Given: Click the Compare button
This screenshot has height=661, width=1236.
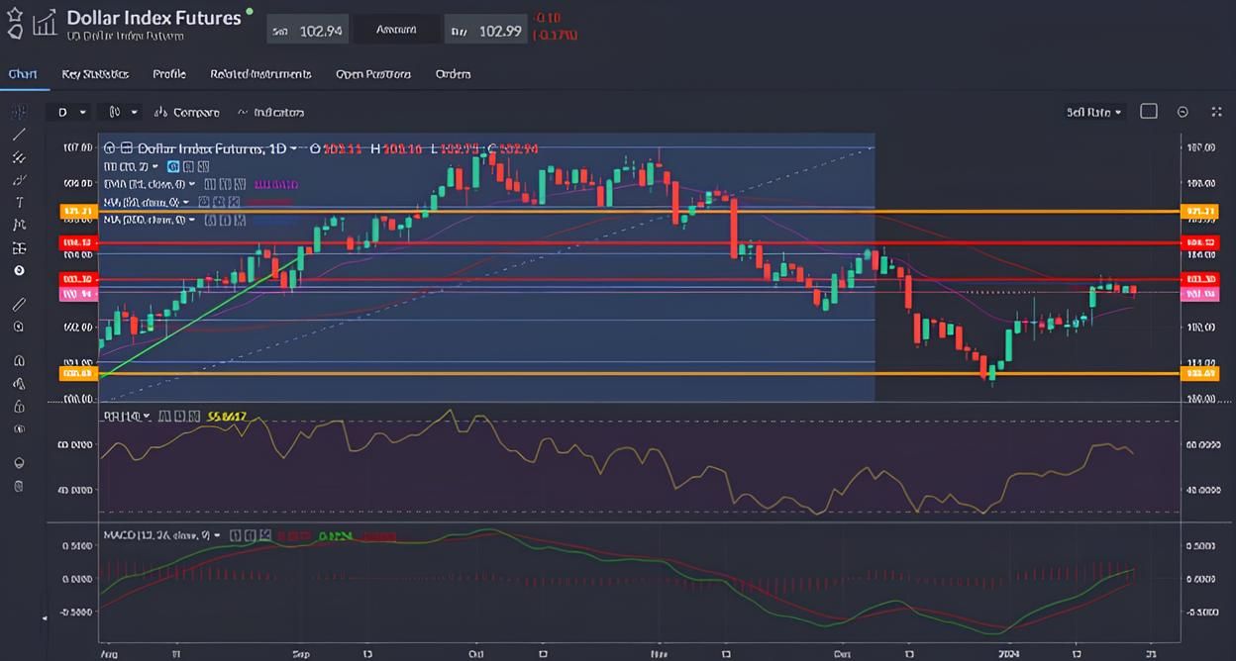Looking at the screenshot, I should click(188, 112).
